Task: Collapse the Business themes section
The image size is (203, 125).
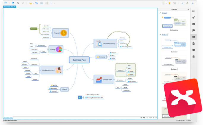Action: 161,35
